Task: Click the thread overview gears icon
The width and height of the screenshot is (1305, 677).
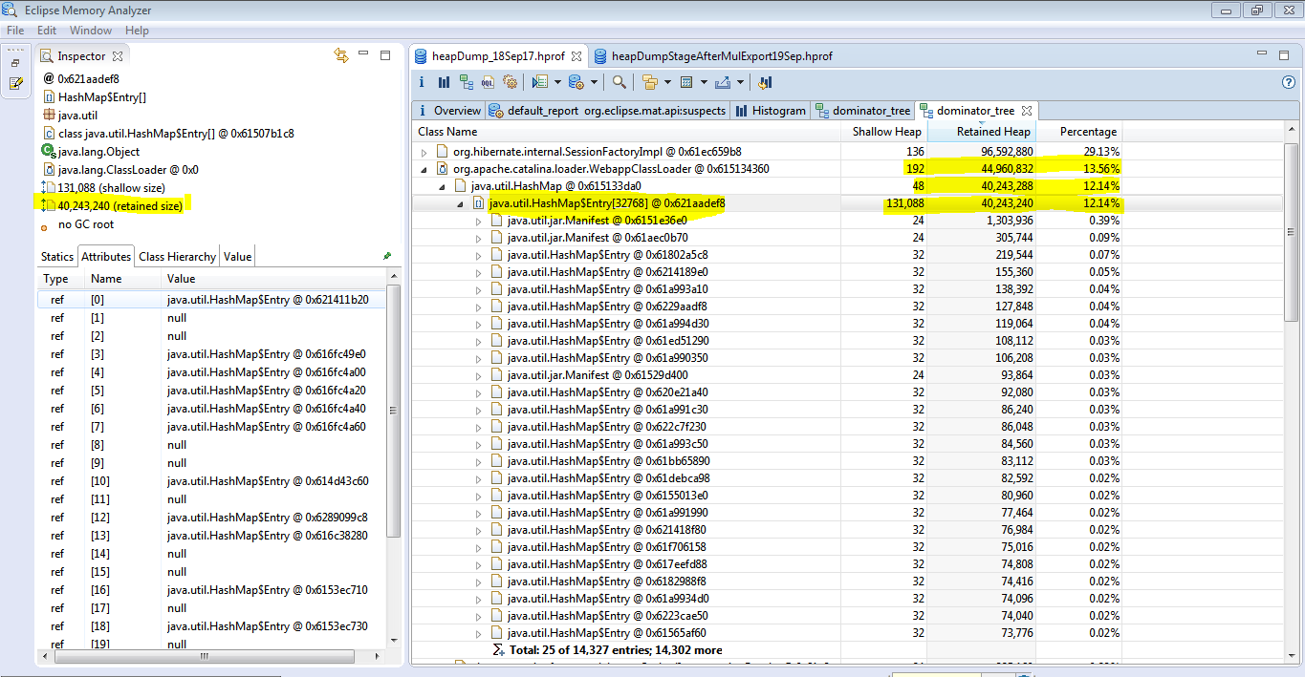Action: [x=510, y=83]
